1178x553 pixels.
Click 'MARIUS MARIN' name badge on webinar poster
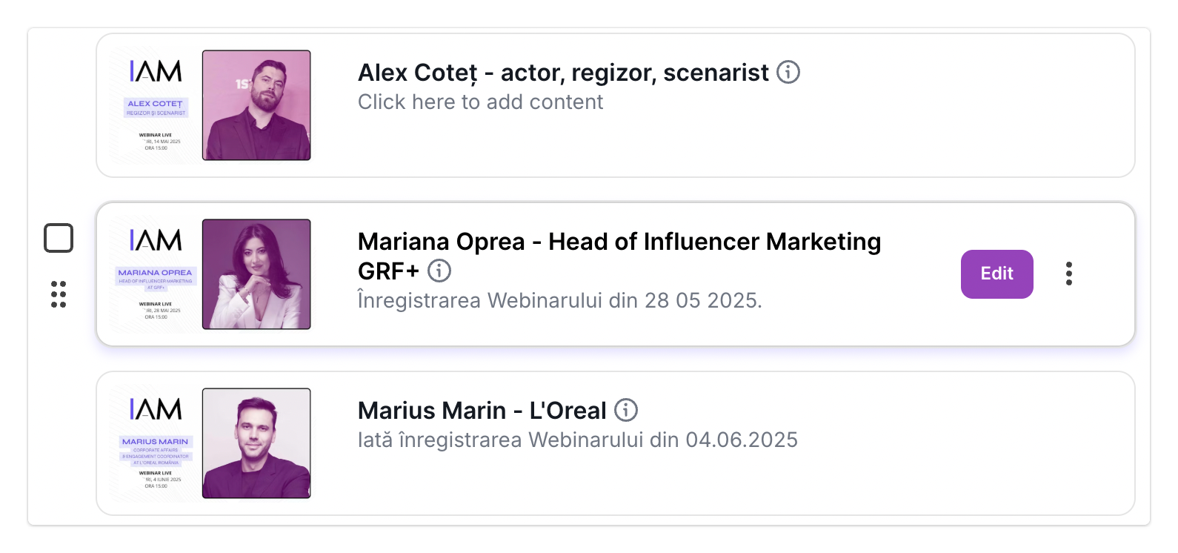(x=156, y=442)
